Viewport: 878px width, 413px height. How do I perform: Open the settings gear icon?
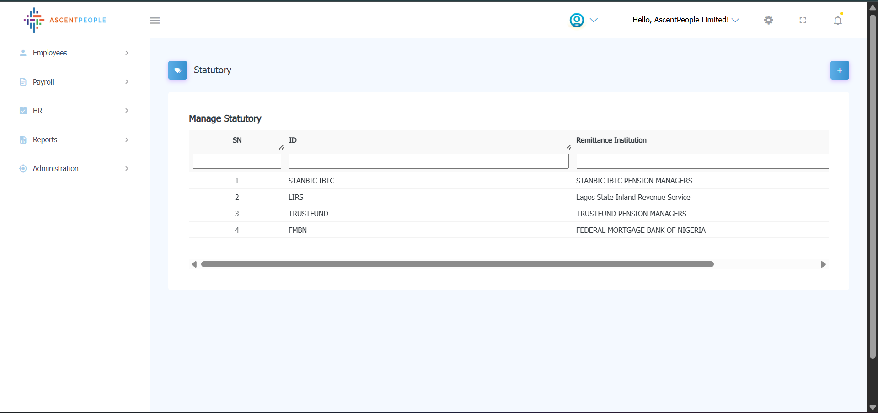(x=768, y=20)
